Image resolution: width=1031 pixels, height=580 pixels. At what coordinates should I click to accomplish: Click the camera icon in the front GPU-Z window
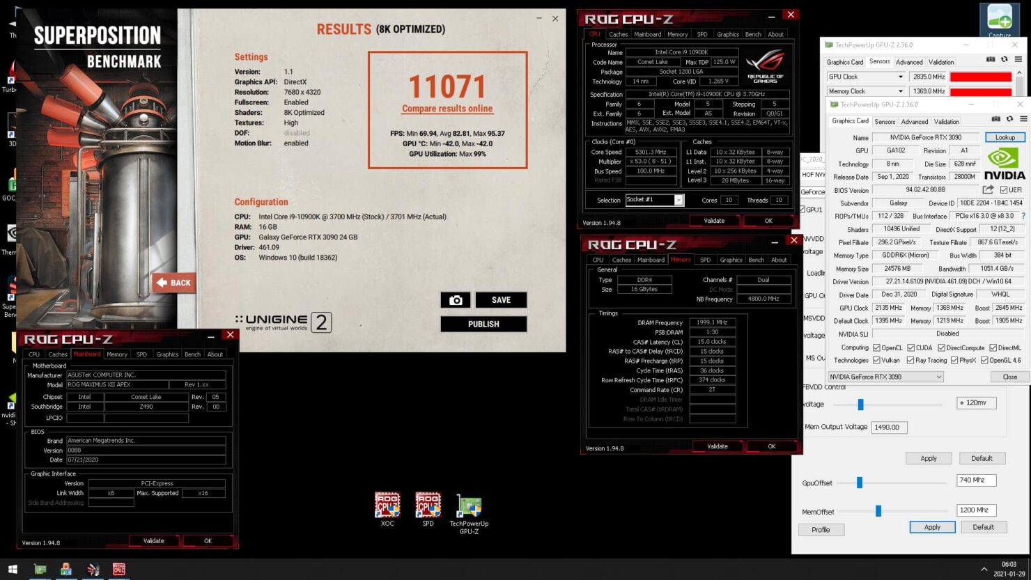(996, 119)
